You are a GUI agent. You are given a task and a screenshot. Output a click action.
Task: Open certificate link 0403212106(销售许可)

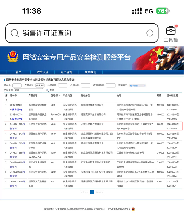pyautogui.click(x=17, y=184)
